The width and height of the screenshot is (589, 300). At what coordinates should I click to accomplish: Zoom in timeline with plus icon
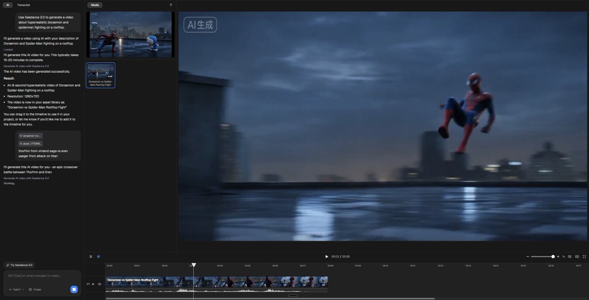click(x=558, y=256)
